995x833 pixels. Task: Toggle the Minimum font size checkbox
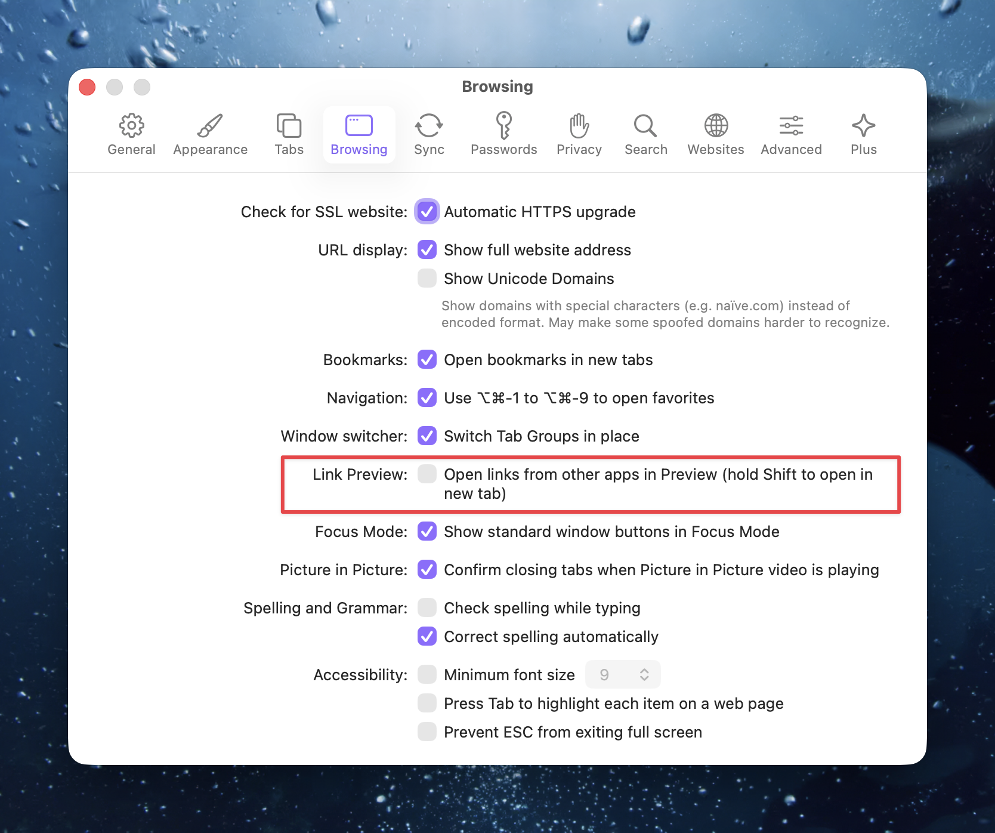click(x=427, y=675)
